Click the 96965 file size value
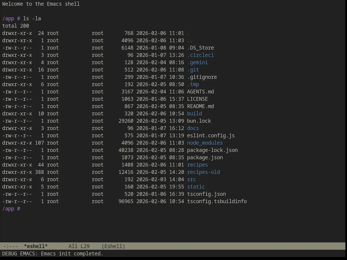The image size is (347, 260). pyautogui.click(x=126, y=201)
